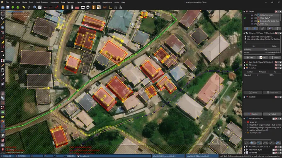Select the OSM Data * layer row
The image size is (282, 158).
point(268,18)
